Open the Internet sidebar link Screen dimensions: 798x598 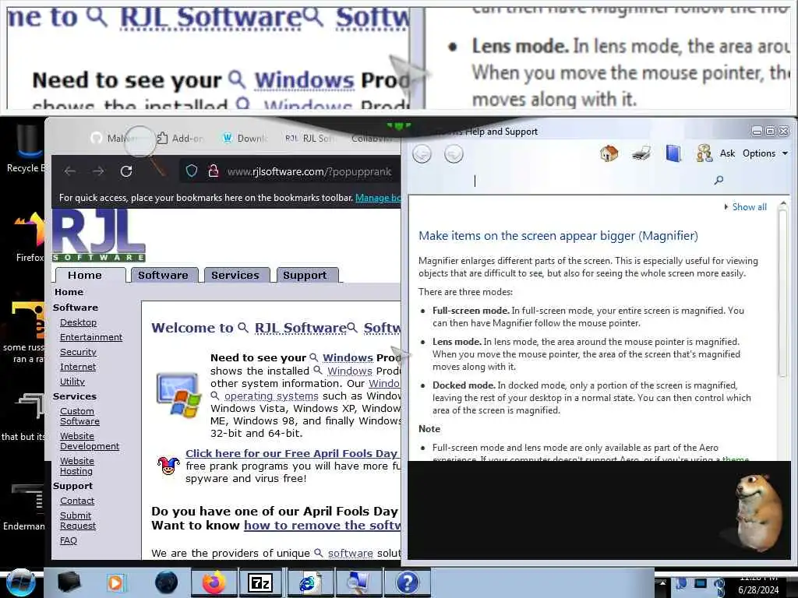77,367
